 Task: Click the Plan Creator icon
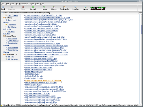tap(6, 15)
